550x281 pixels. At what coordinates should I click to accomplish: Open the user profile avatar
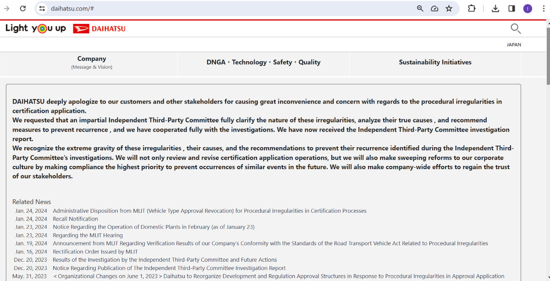(528, 8)
